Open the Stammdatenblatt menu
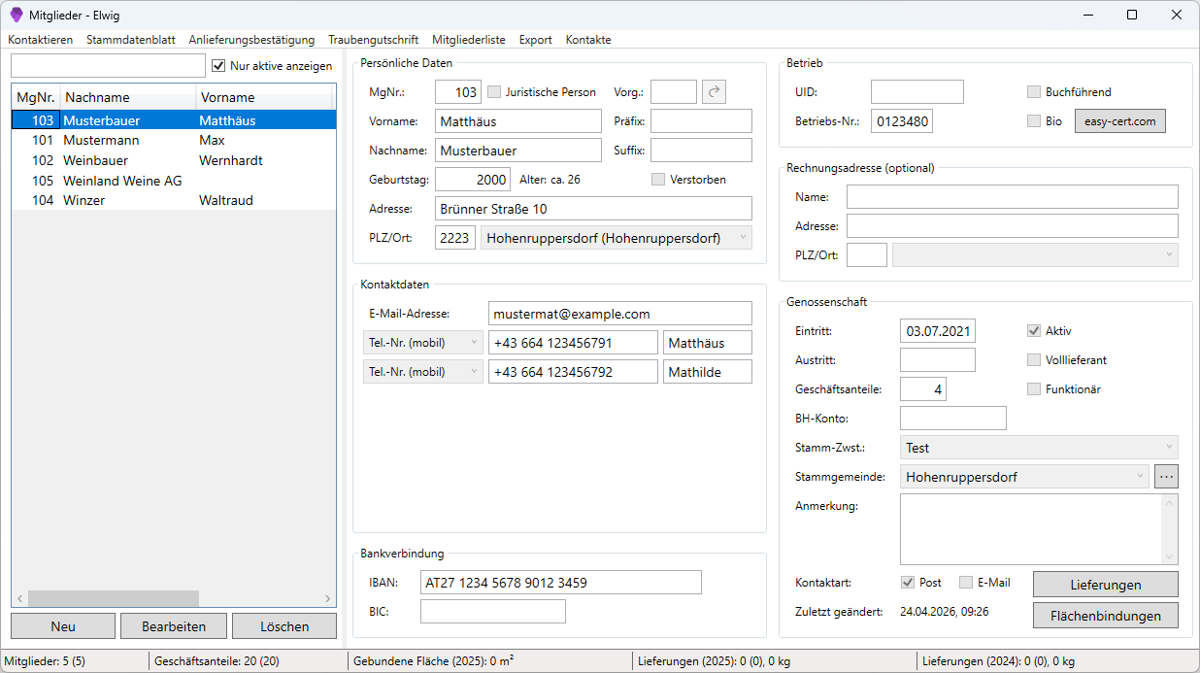Screen dimensions: 1200x673 [131, 40]
